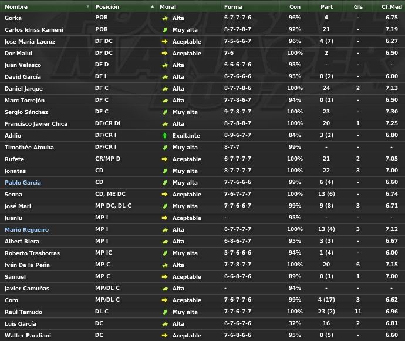Sort the table by the Posición column header
Image resolution: width=405 pixels, height=341 pixels.
(107, 6)
